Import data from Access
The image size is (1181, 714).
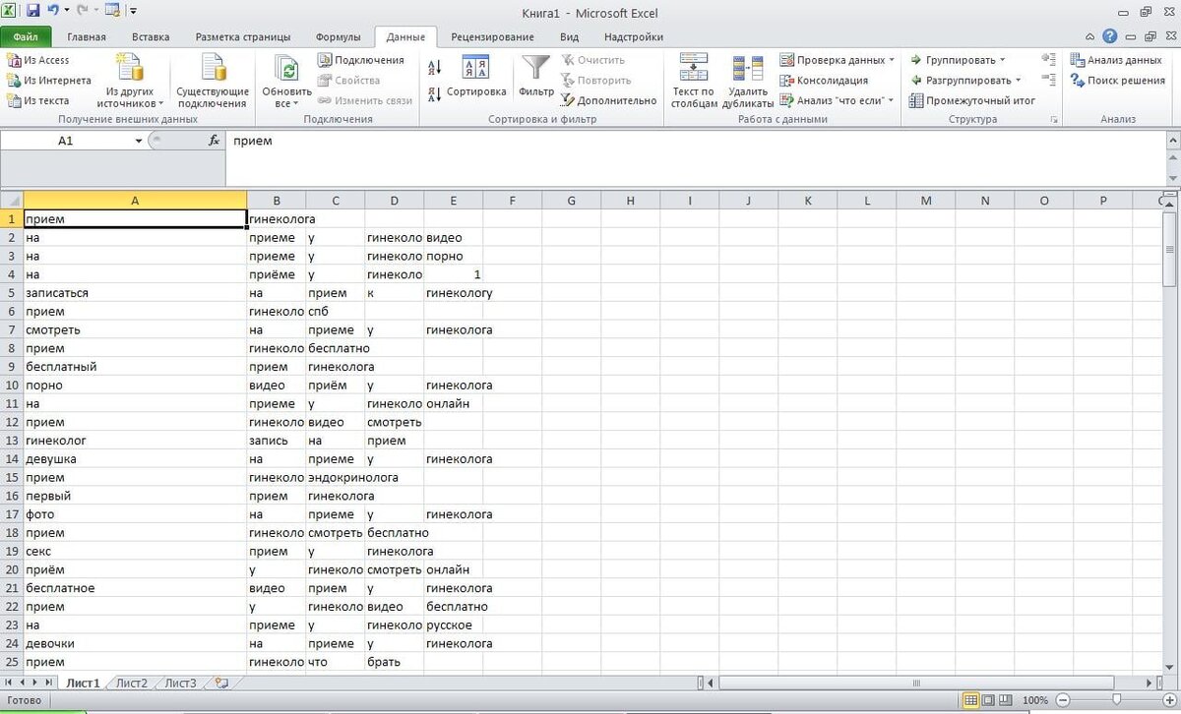tap(38, 60)
